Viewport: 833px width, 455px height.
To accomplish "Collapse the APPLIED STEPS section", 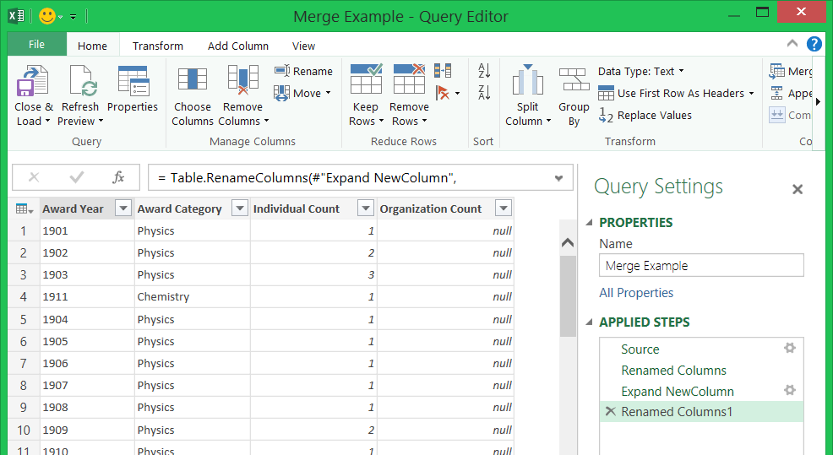I will (x=590, y=322).
